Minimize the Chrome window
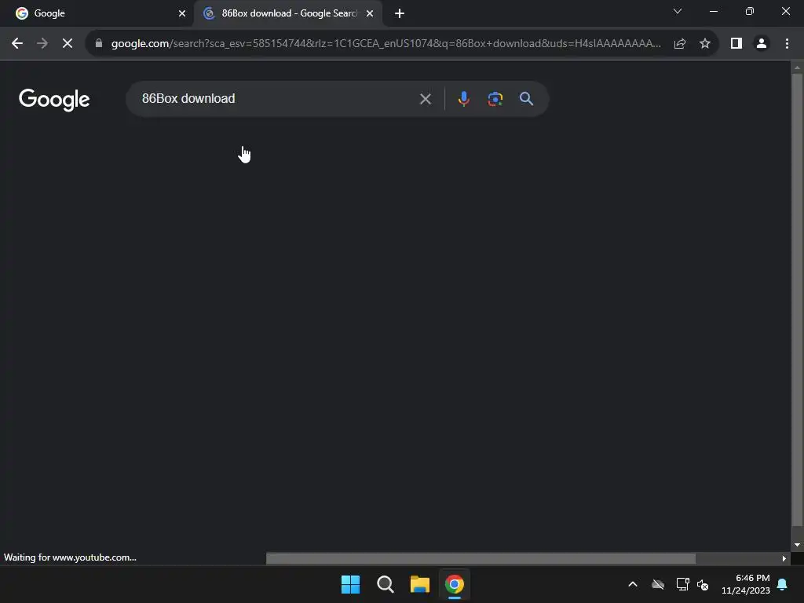The image size is (804, 603). pyautogui.click(x=714, y=11)
